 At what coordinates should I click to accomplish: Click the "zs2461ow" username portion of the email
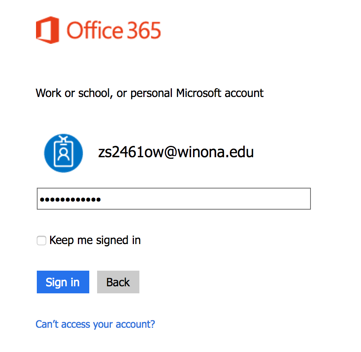[x=127, y=152]
